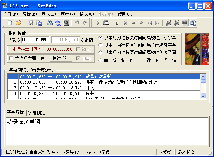The height and width of the screenshot is (157, 214).
Task: Click the 显示 start time field 00:00:01,660
Action: pyautogui.click(x=35, y=40)
